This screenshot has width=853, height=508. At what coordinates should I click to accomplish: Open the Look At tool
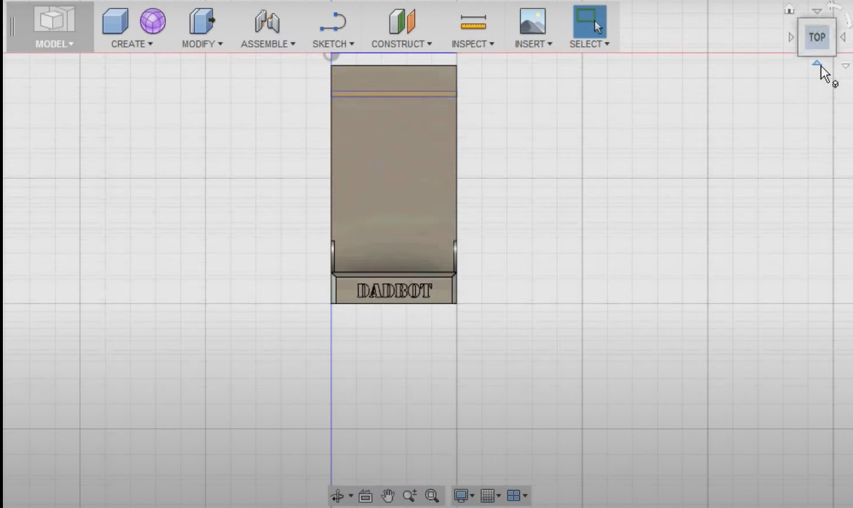[365, 495]
